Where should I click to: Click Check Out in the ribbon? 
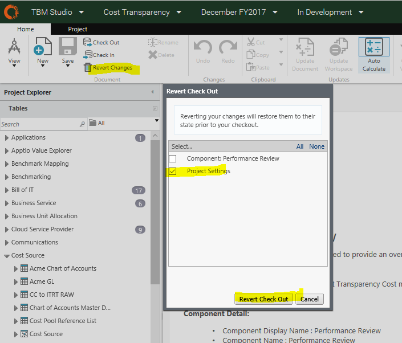tap(101, 42)
